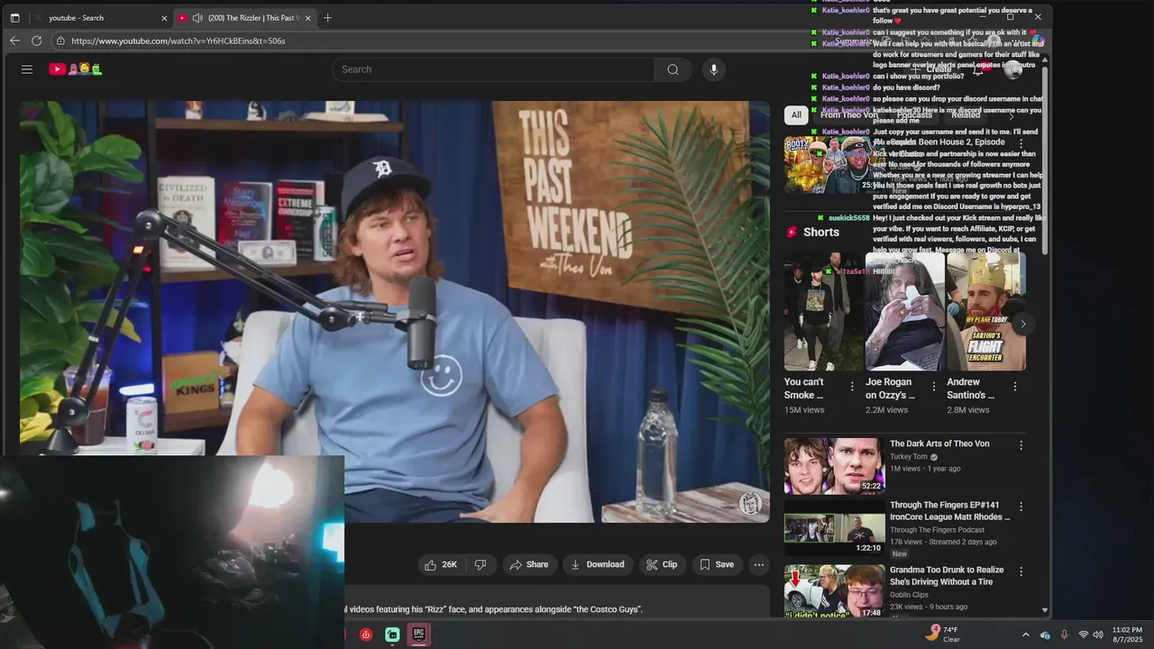Open the Turkey Tom channel link
The height and width of the screenshot is (649, 1154).
pos(909,457)
